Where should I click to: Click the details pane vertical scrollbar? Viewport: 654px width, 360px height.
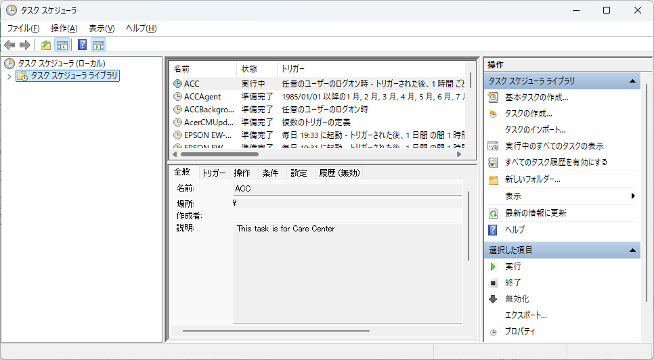click(468, 226)
